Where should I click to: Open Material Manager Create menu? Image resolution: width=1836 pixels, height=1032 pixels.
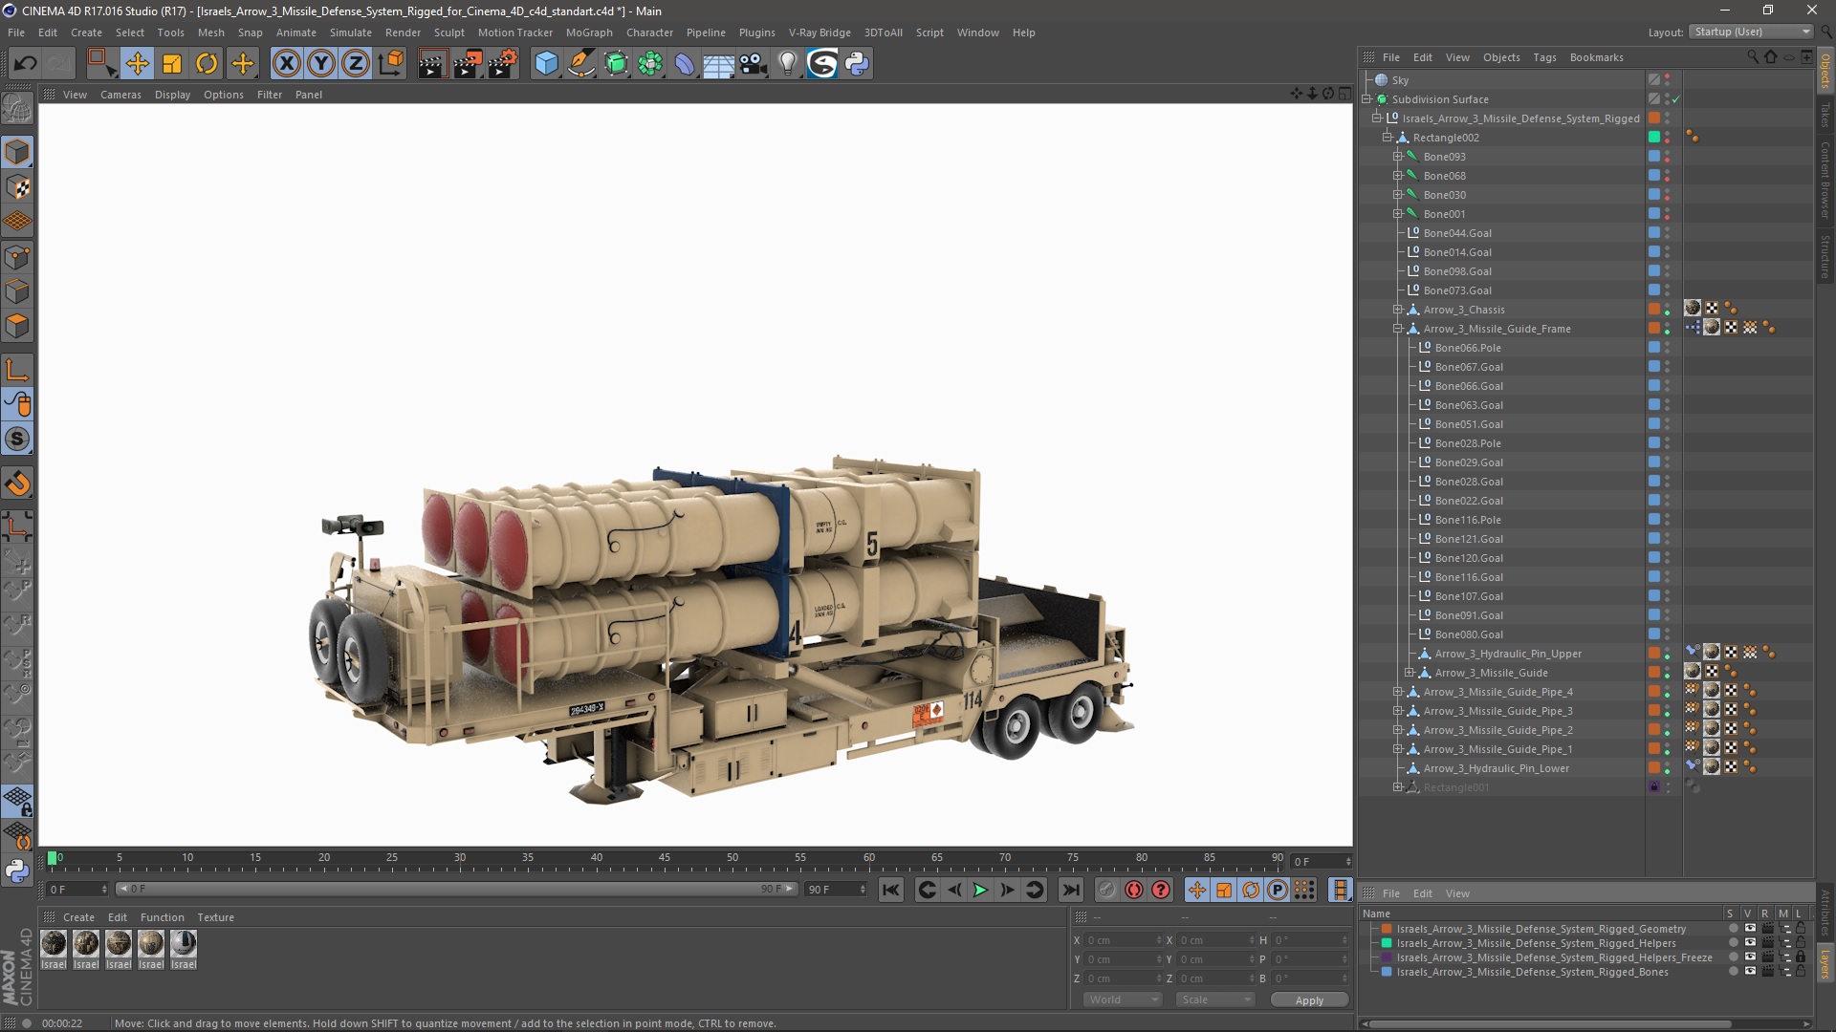click(x=78, y=917)
